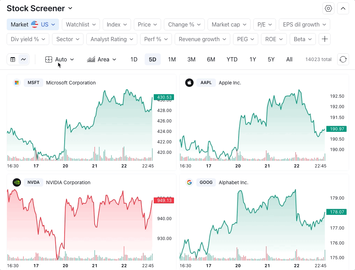Switch to chart view layout
This screenshot has height=270, width=355.
click(23, 59)
